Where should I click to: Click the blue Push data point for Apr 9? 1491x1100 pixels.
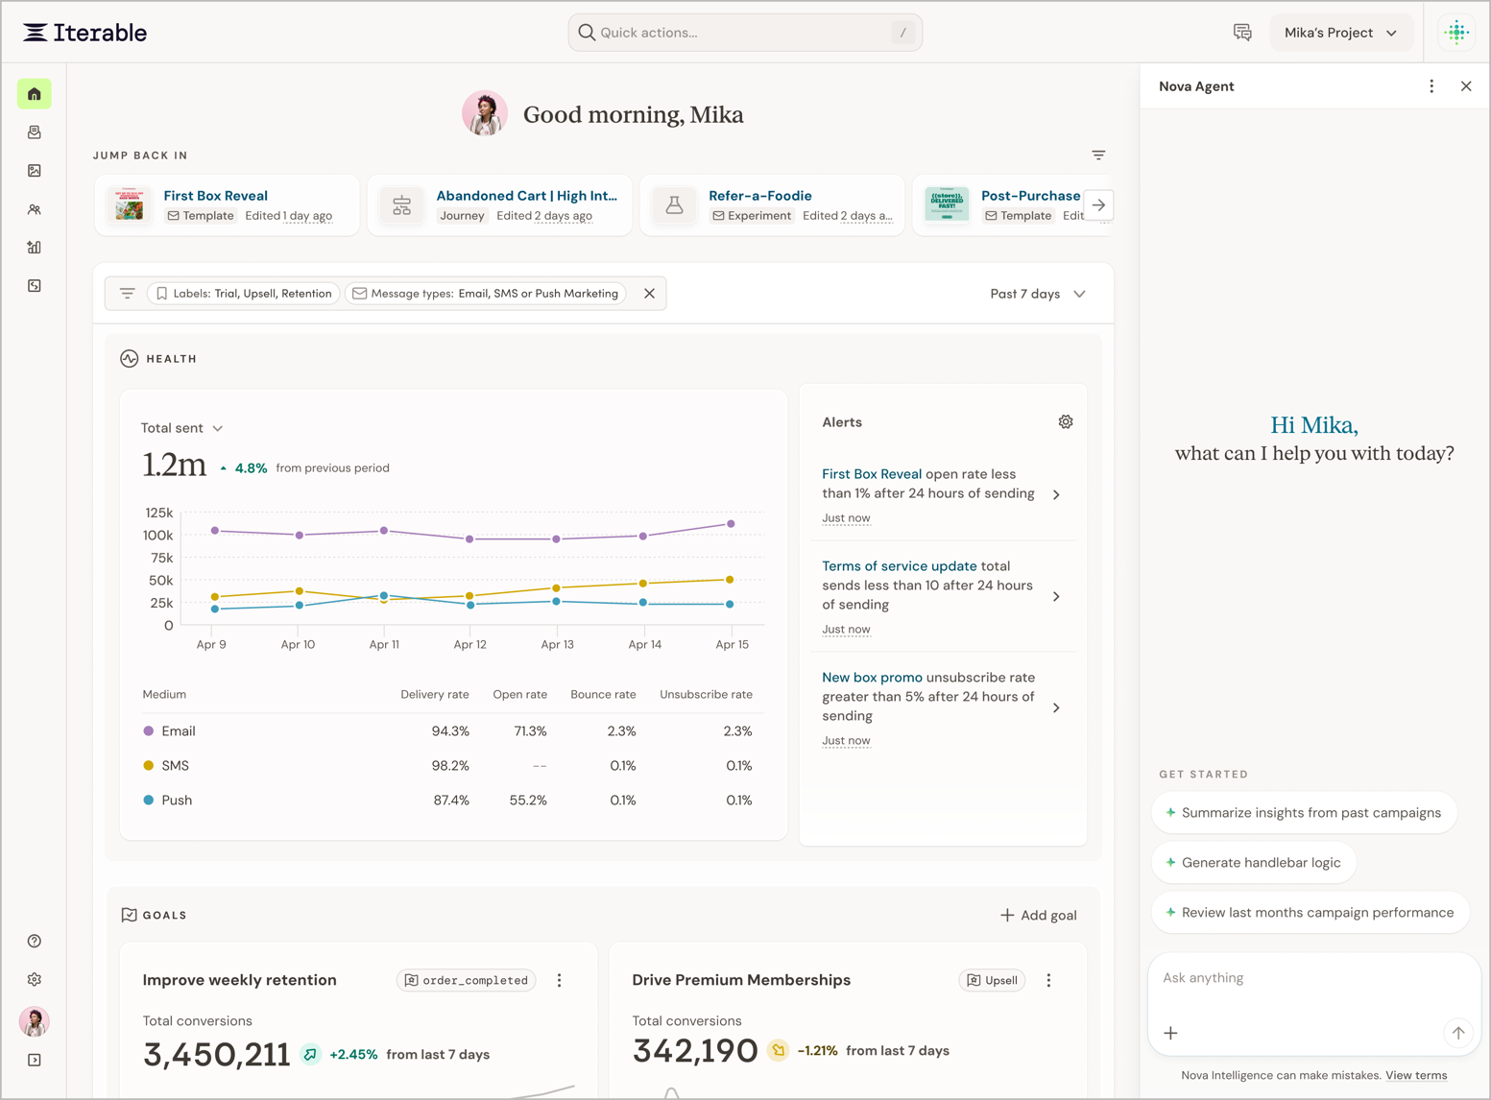point(214,609)
